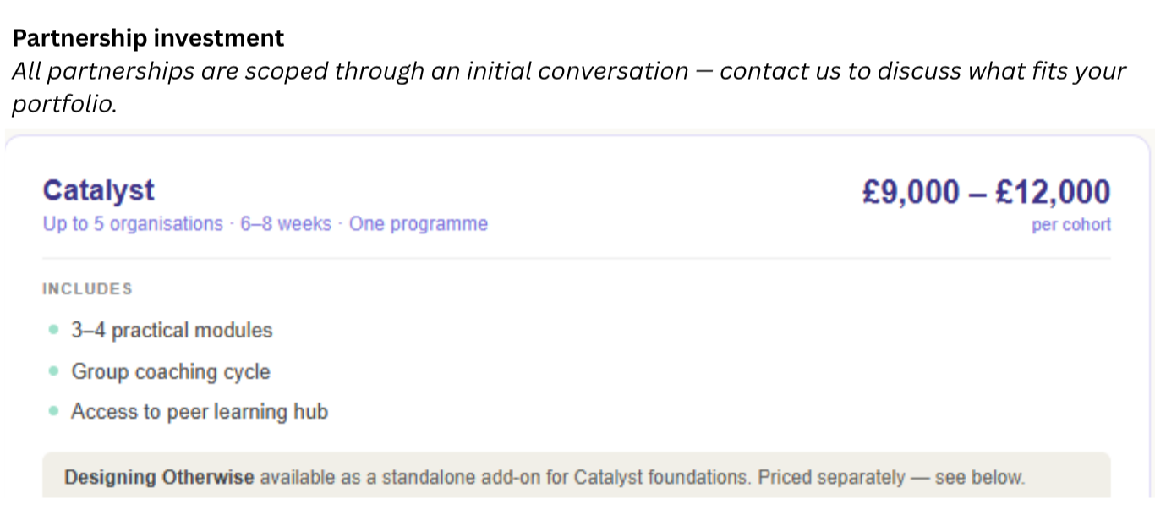
Task: Click the green bullet beside peer learning hub
Action: pyautogui.click(x=54, y=412)
